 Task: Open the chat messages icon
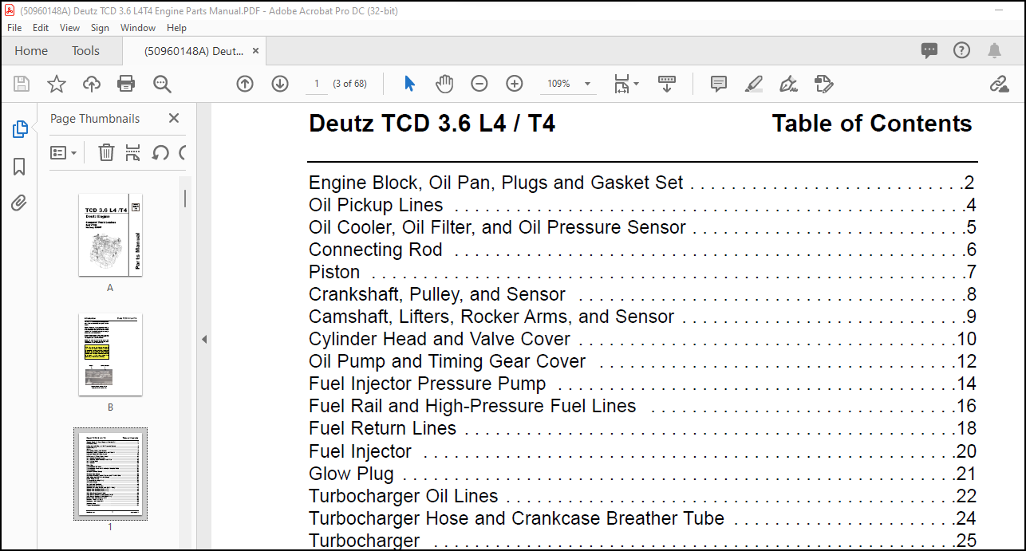click(x=929, y=51)
